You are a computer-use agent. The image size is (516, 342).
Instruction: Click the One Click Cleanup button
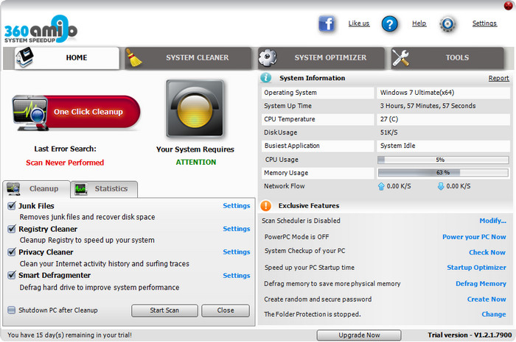tap(77, 113)
